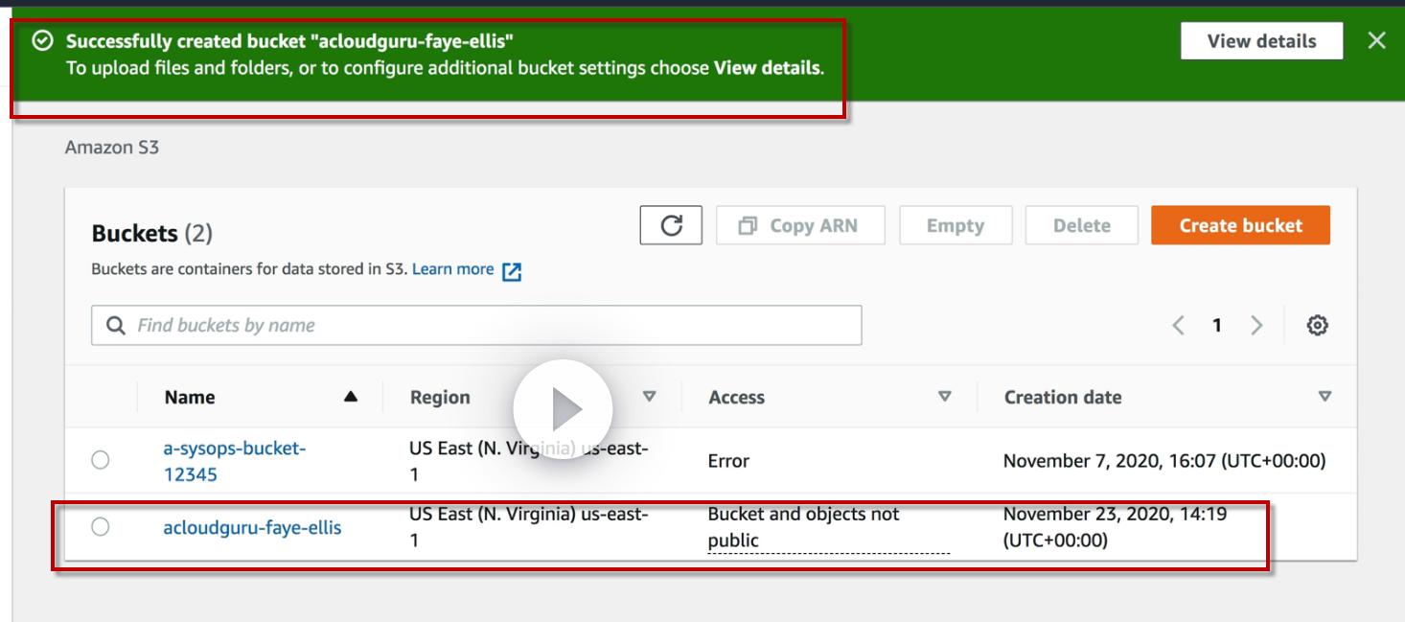Click the November 7, 2020 creation date
The image size is (1405, 622).
pyautogui.click(x=1164, y=461)
